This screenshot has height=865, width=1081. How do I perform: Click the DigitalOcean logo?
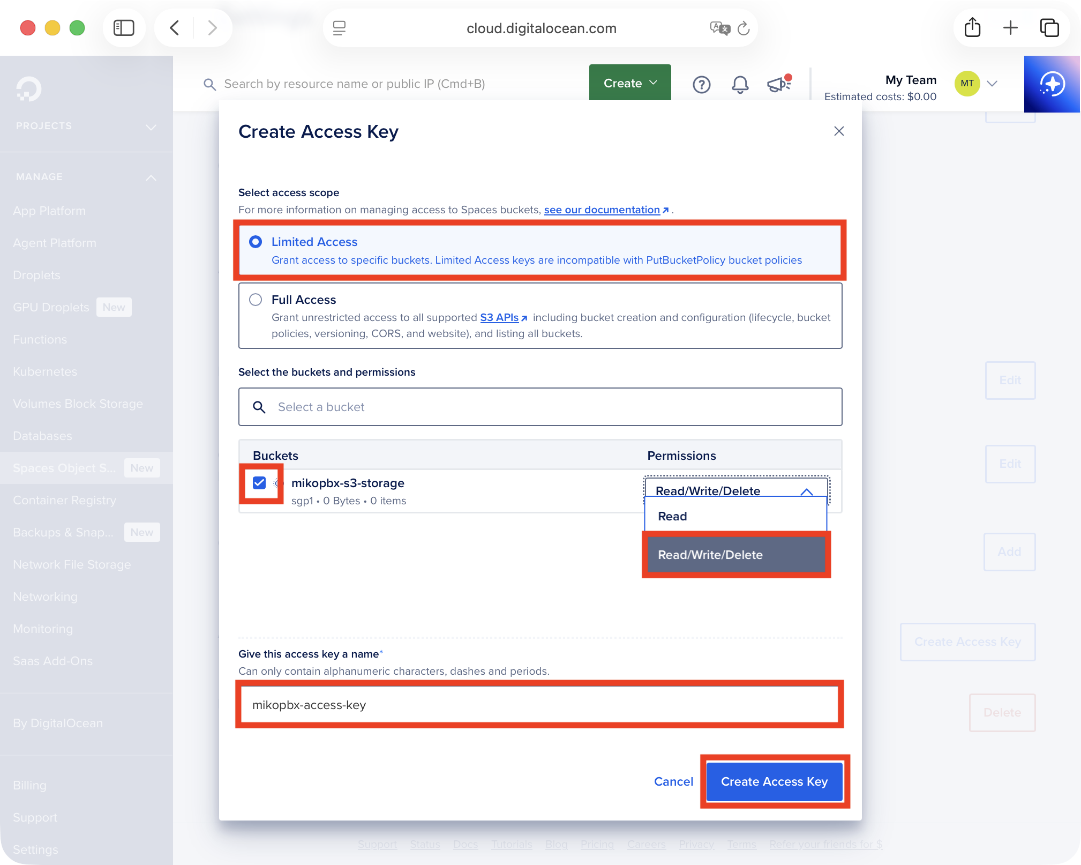pyautogui.click(x=28, y=89)
